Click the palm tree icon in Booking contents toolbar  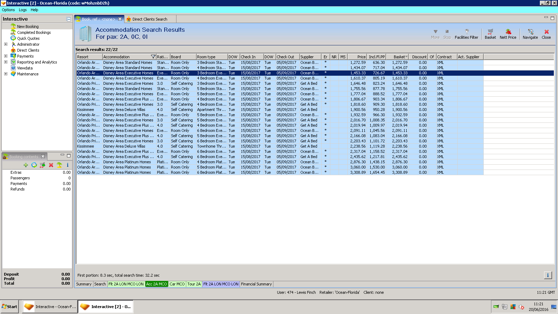59,165
